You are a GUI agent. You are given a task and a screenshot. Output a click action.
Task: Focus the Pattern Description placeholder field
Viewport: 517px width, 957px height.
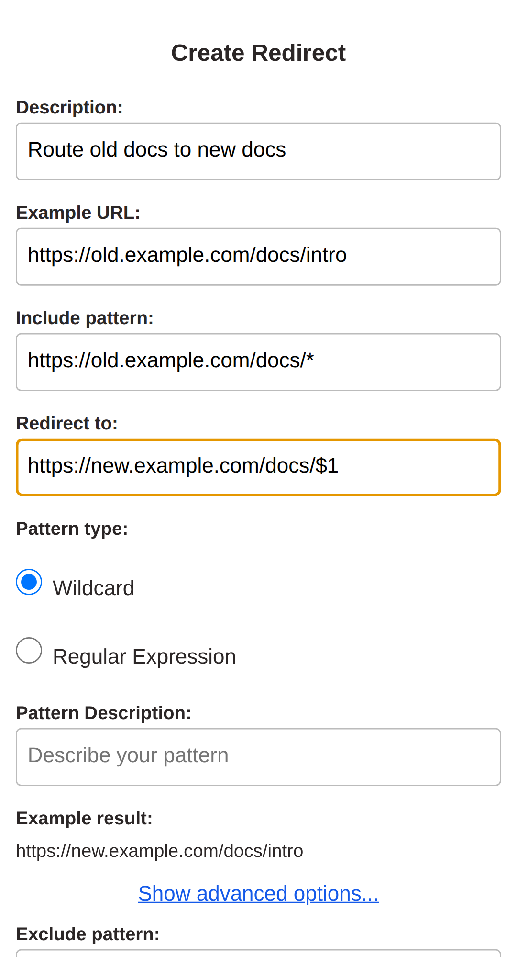coord(258,757)
